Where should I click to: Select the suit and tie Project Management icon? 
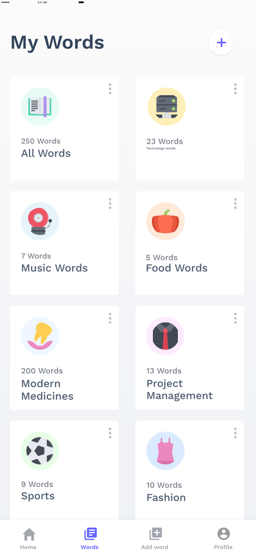pos(165,336)
